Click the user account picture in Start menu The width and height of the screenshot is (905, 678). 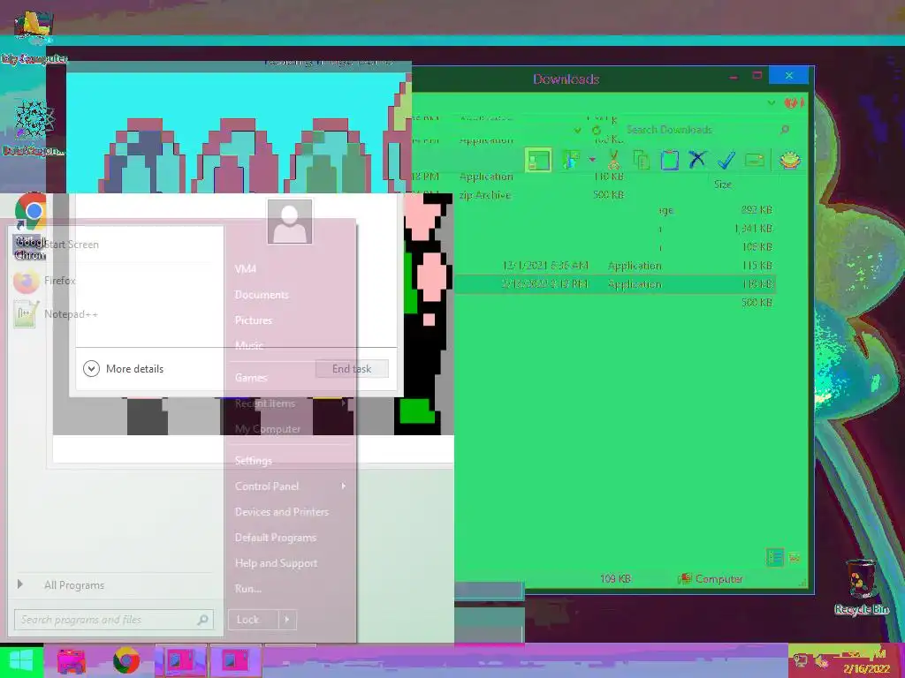(290, 222)
